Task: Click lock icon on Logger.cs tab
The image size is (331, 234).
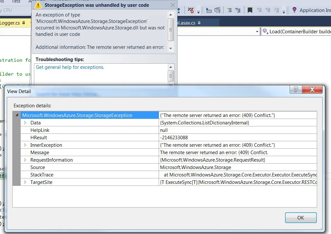Action: (x=24, y=23)
